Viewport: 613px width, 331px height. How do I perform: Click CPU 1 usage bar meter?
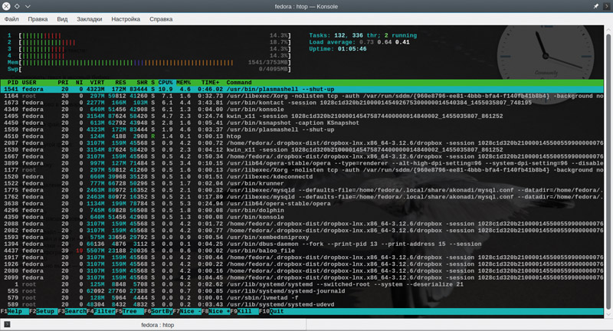(x=149, y=35)
